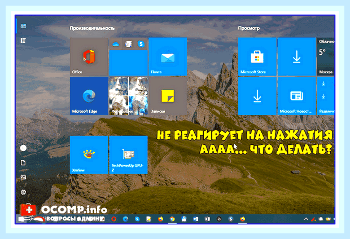This screenshot has width=350, height=239.
Task: Open the Microsoft Store tile
Action: 257,57
